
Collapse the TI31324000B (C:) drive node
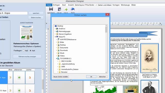(56, 58)
